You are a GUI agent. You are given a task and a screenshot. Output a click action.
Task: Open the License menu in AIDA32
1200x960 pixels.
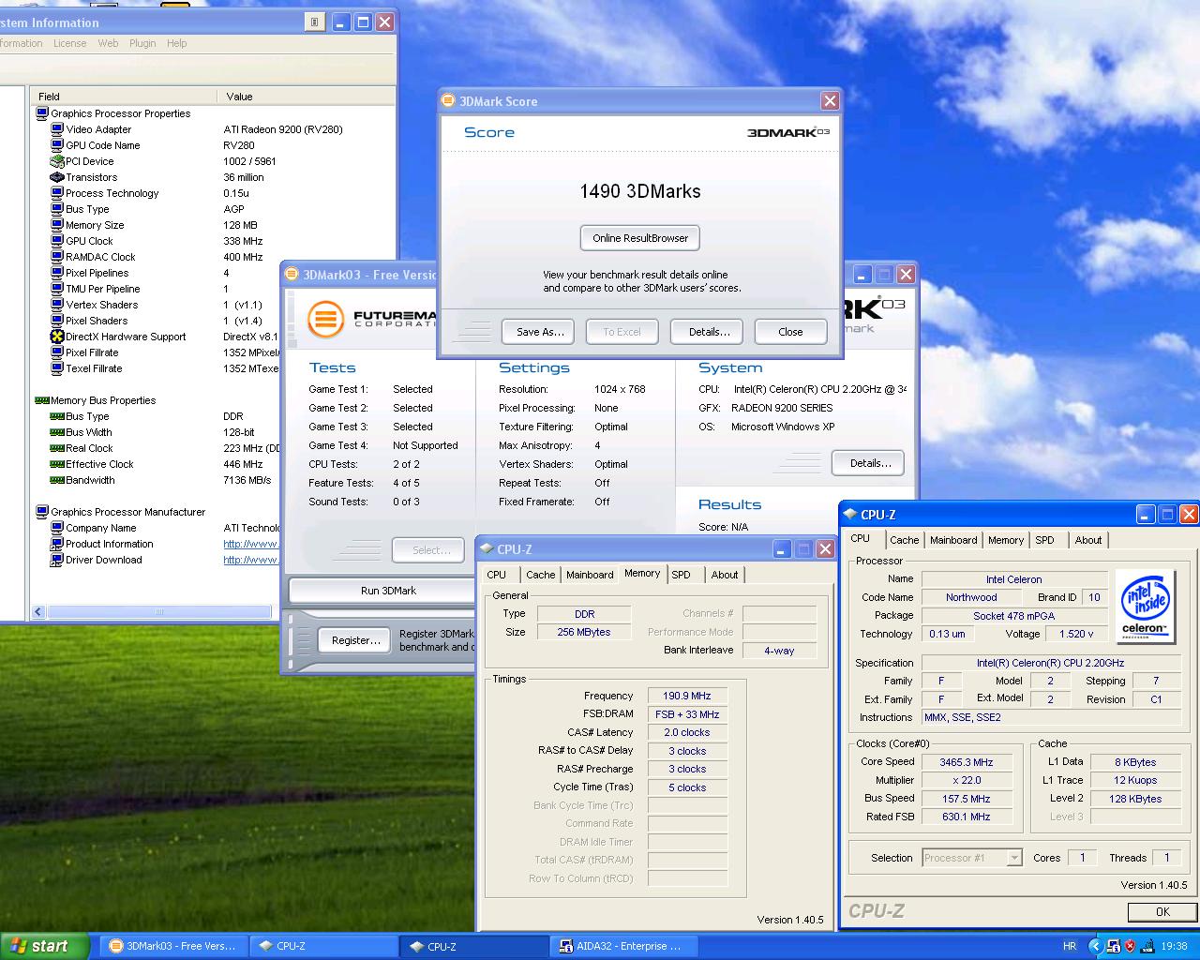click(69, 43)
